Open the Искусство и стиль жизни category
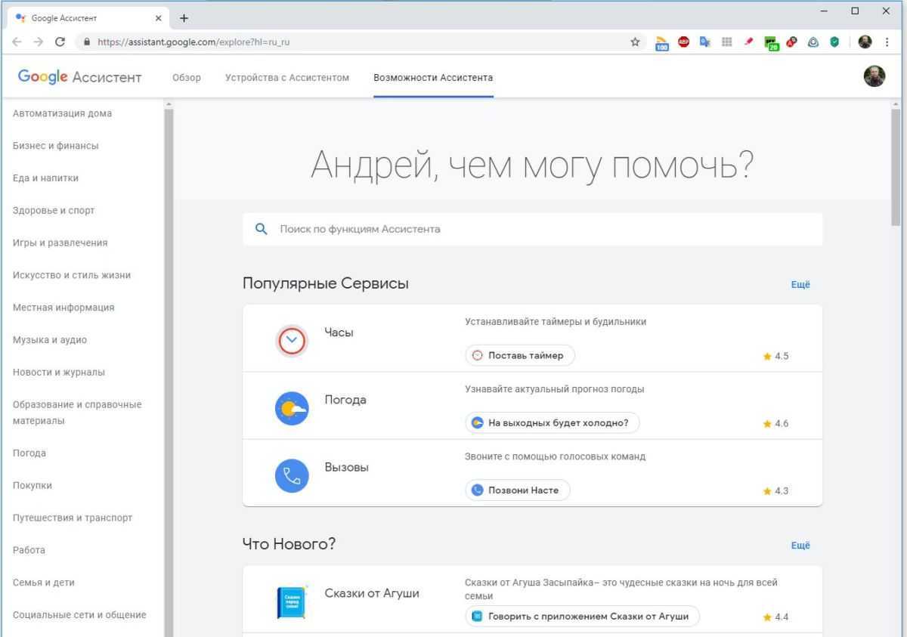This screenshot has width=907, height=637. point(72,275)
